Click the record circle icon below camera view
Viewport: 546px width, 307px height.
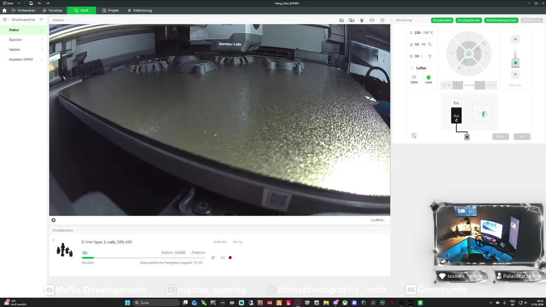click(53, 220)
